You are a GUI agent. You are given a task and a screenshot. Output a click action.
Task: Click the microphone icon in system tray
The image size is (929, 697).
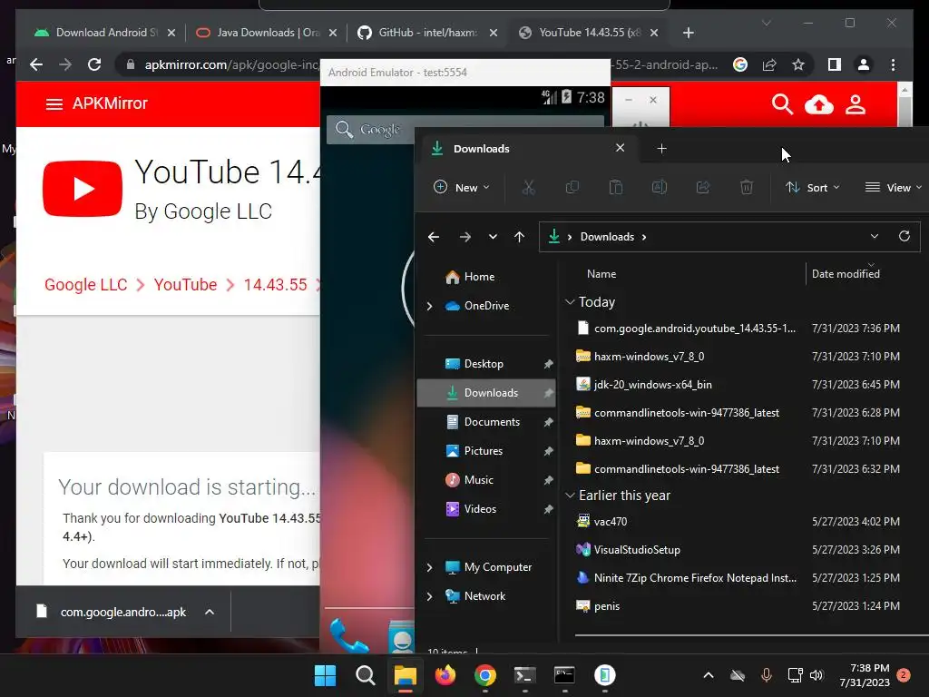(x=766, y=675)
